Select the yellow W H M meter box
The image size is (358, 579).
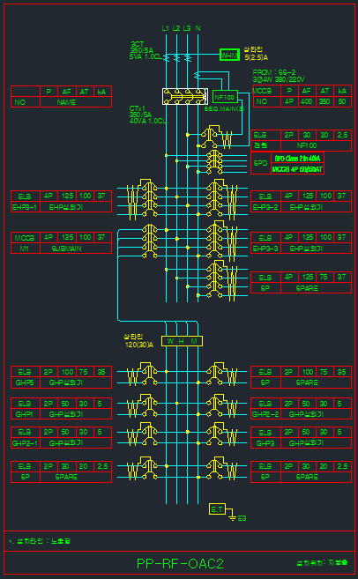(x=183, y=341)
